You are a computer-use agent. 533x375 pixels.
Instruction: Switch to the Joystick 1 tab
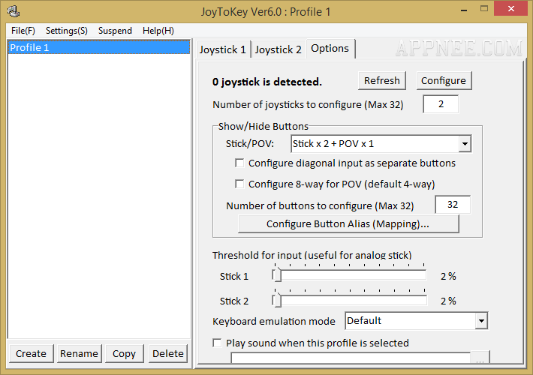click(x=223, y=49)
